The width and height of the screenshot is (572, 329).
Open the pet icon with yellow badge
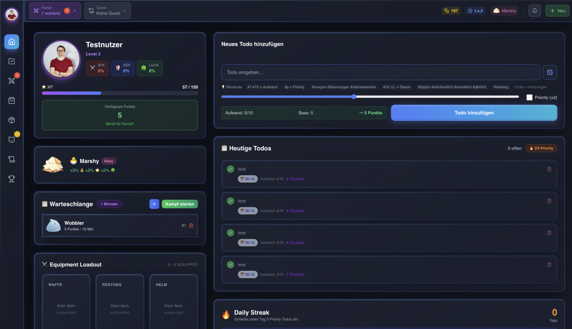[x=12, y=139]
